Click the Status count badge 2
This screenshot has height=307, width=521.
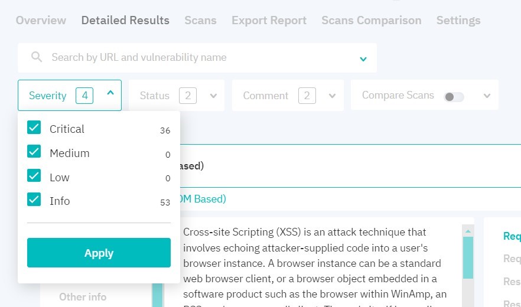pyautogui.click(x=188, y=96)
